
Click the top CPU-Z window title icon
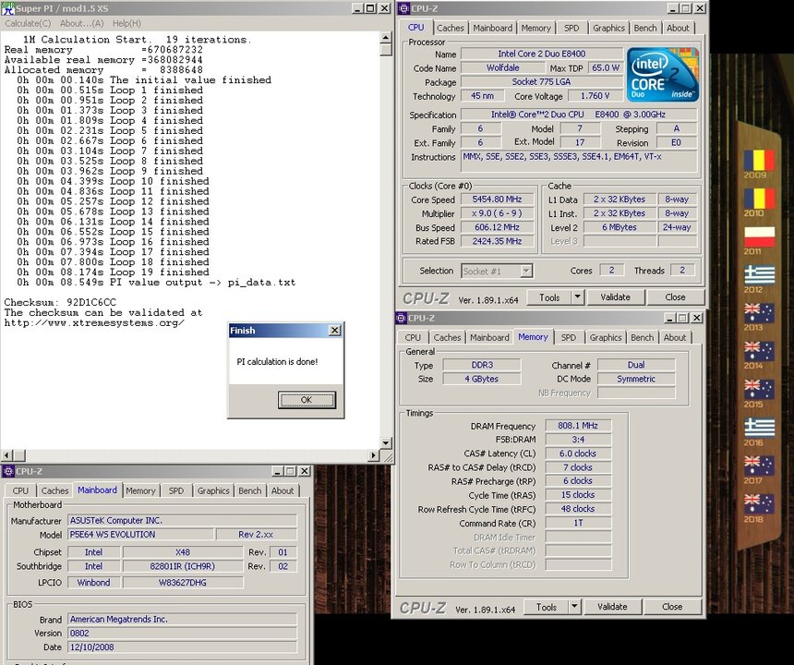403,8
